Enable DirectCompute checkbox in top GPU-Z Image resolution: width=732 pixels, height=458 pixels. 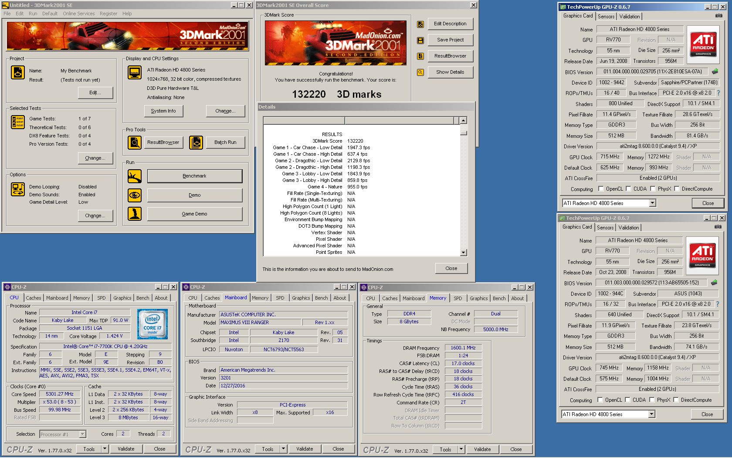pyautogui.click(x=677, y=189)
